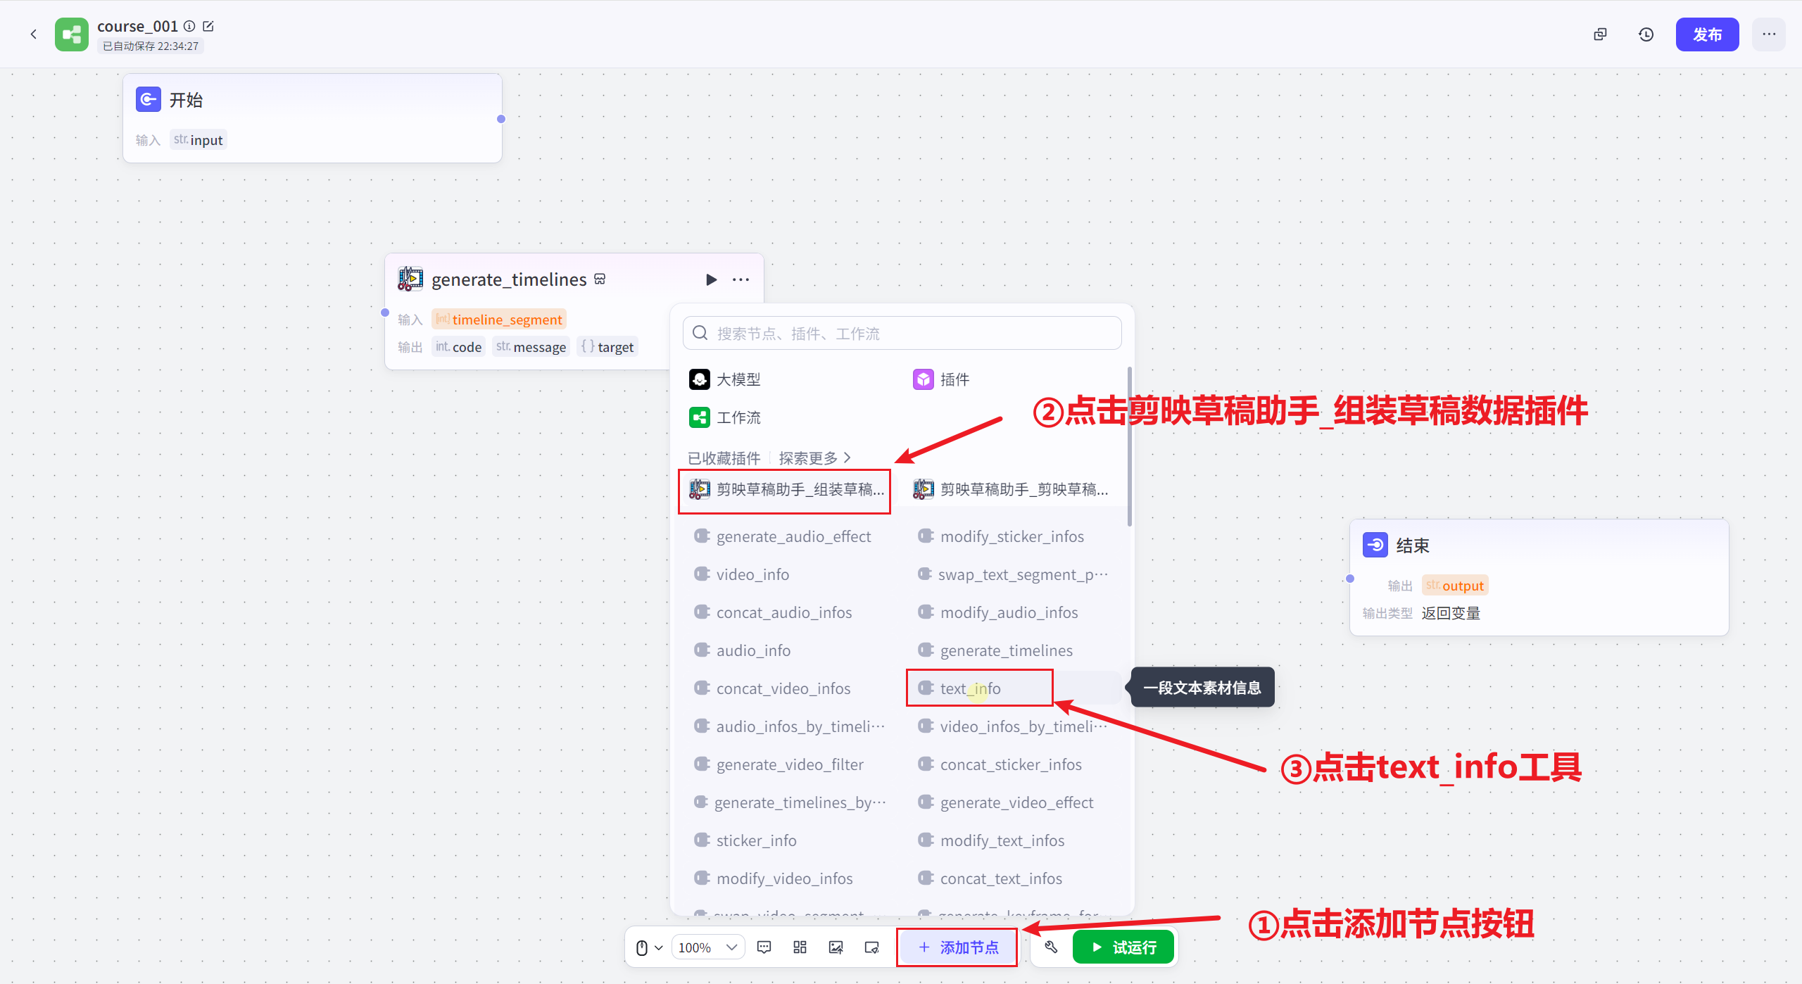
Task: Open workflow settings via the wrench icon
Action: pos(1051,947)
